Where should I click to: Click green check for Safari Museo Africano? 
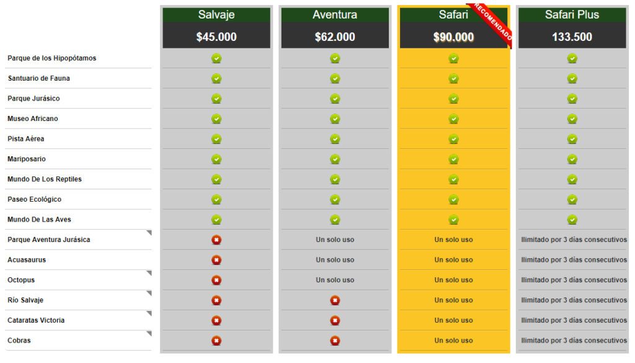453,119
